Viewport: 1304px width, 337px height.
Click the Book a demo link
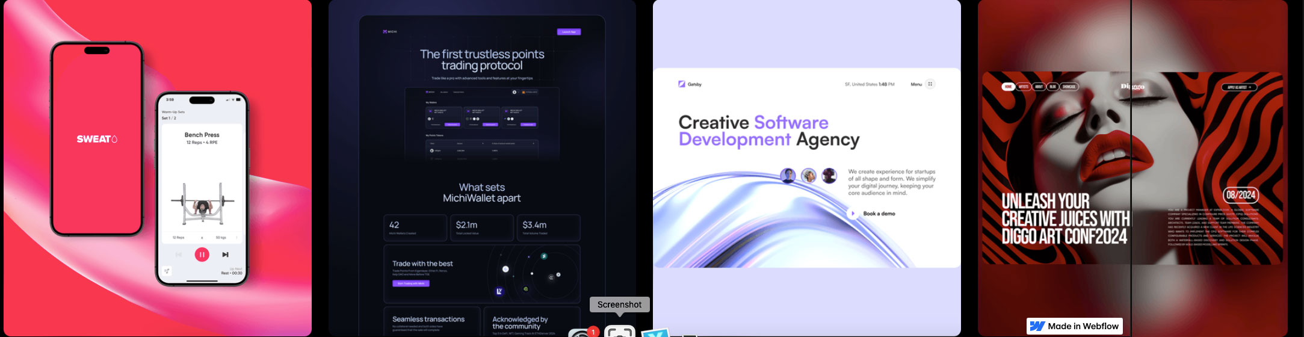coord(879,214)
